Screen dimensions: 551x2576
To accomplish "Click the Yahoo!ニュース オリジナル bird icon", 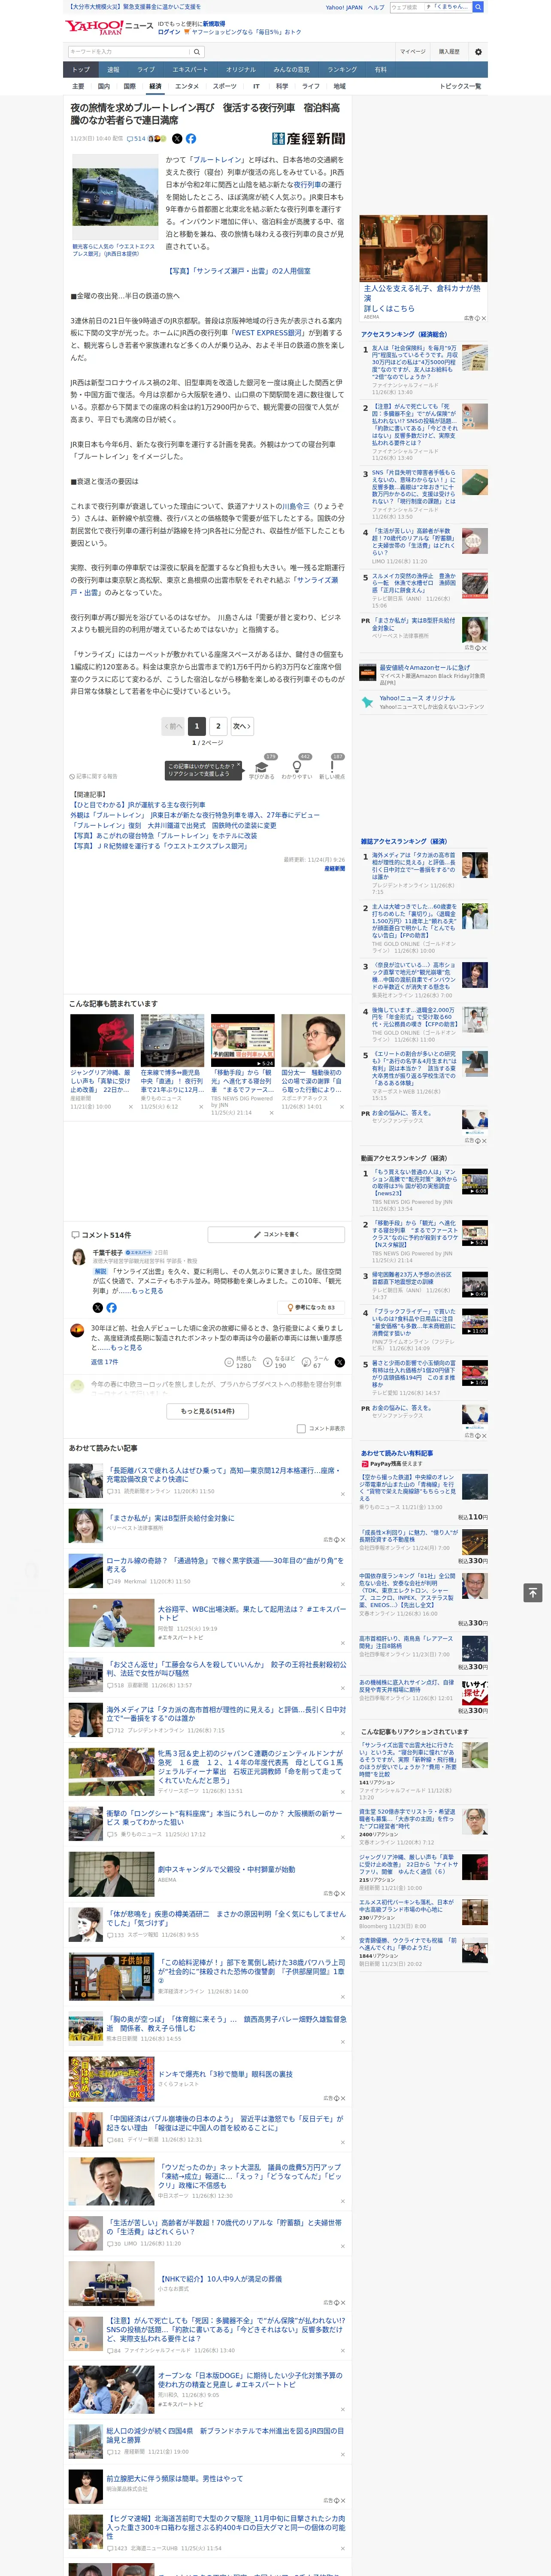I will (x=368, y=702).
